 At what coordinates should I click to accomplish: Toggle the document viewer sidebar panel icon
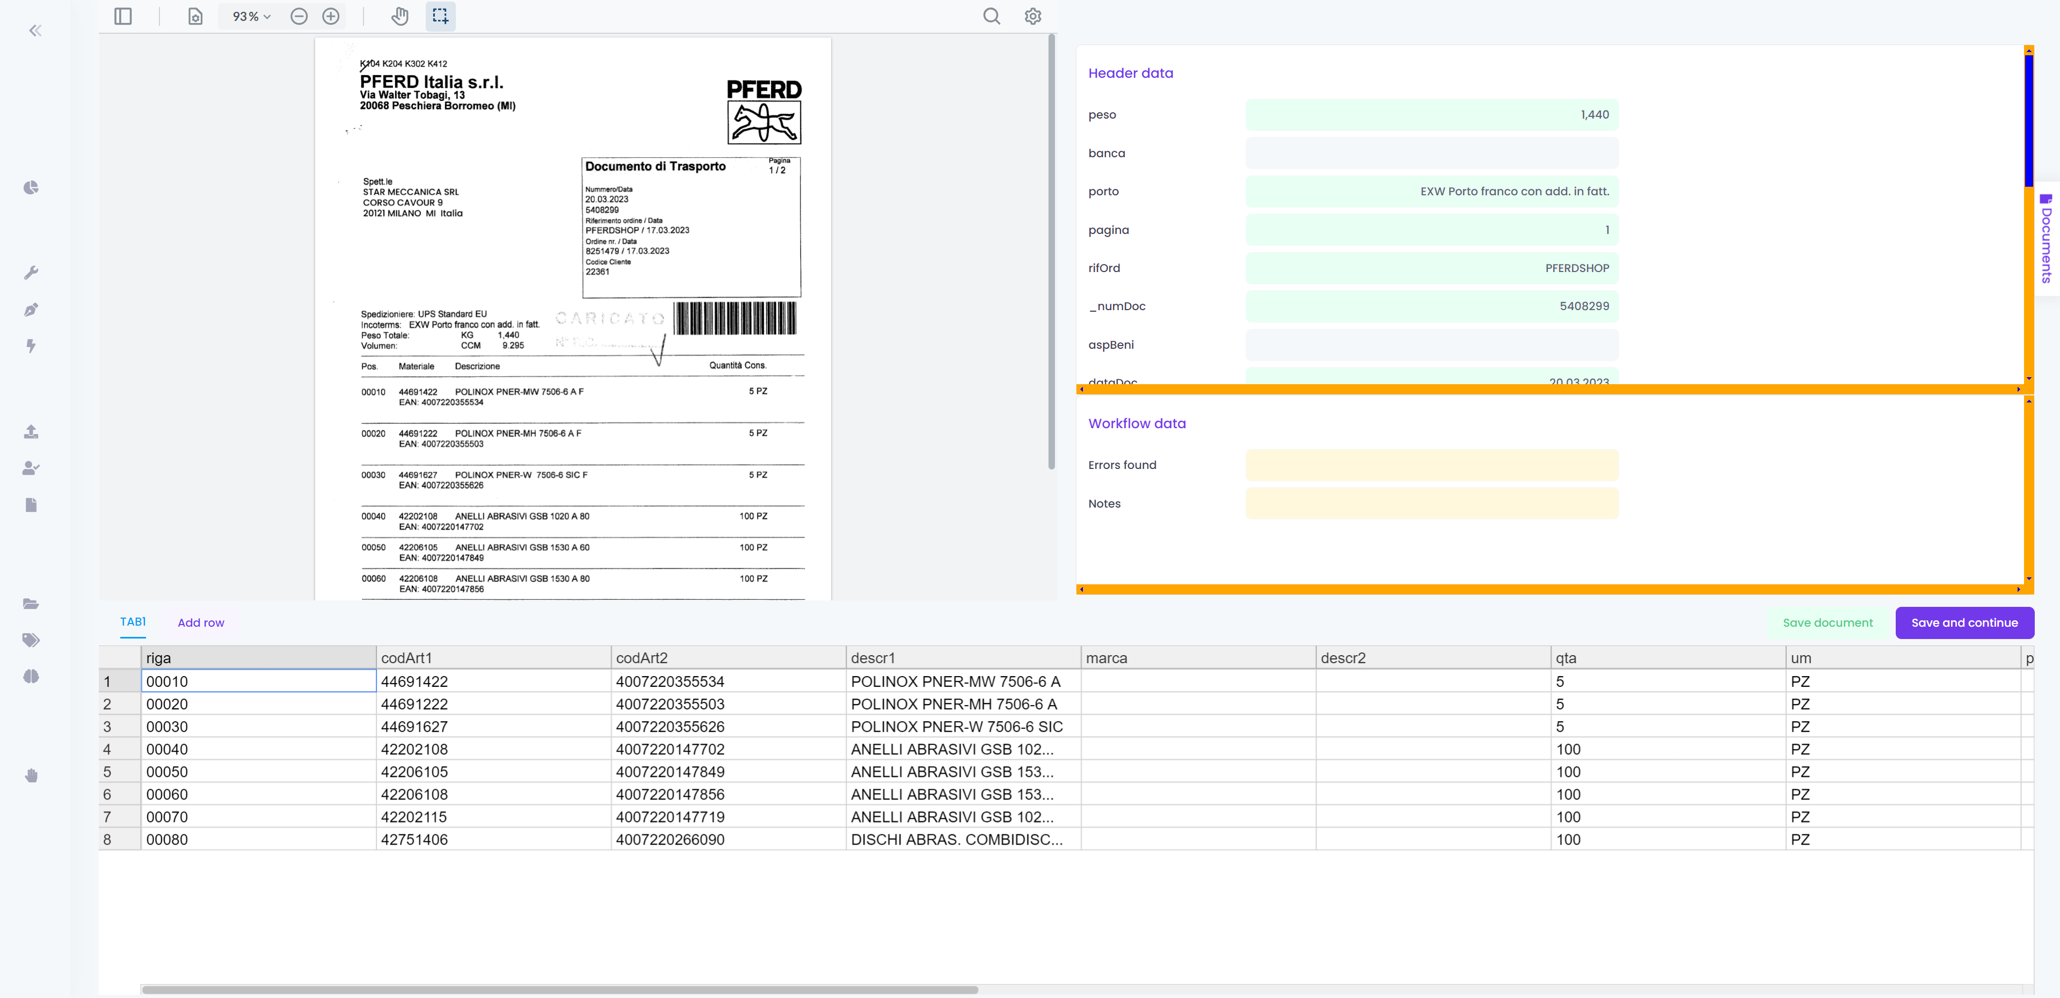[x=122, y=16]
